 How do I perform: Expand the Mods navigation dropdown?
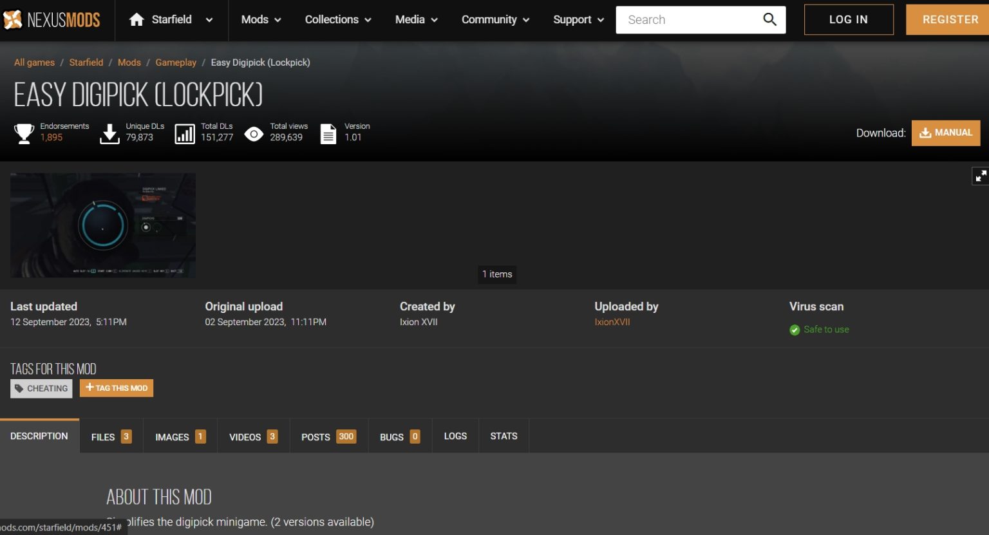(256, 19)
